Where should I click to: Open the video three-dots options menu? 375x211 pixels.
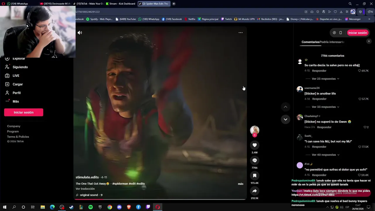coord(241,33)
